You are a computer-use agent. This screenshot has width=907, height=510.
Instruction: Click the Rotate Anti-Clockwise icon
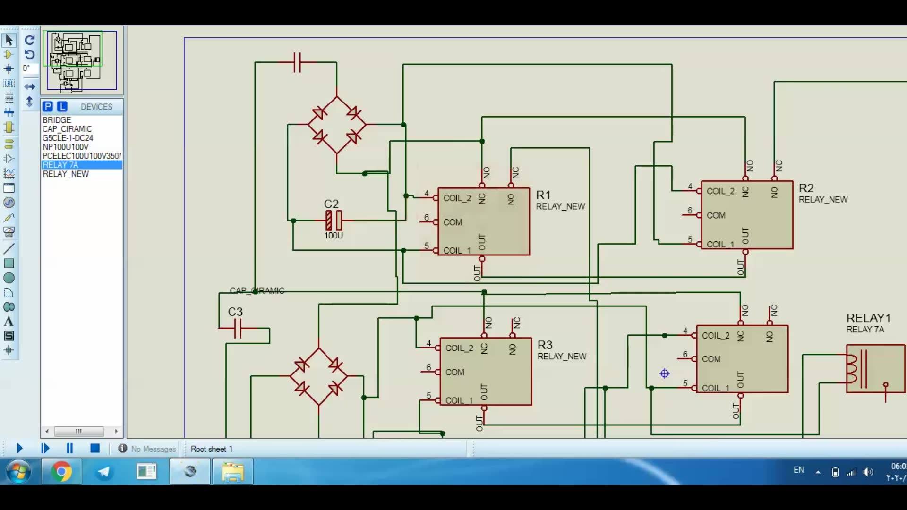[29, 54]
